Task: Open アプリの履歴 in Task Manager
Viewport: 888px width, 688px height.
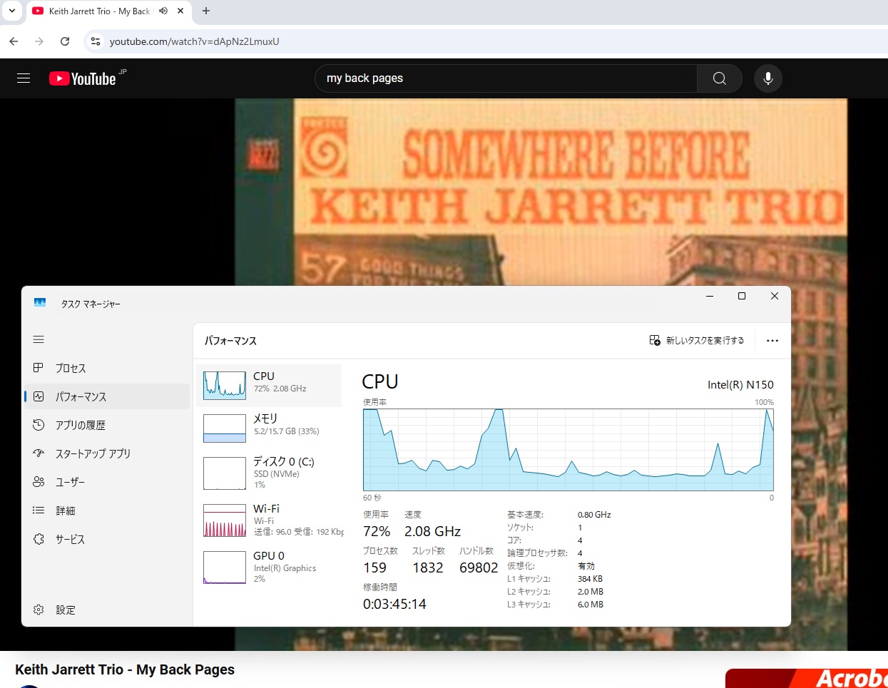Action: pos(107,425)
